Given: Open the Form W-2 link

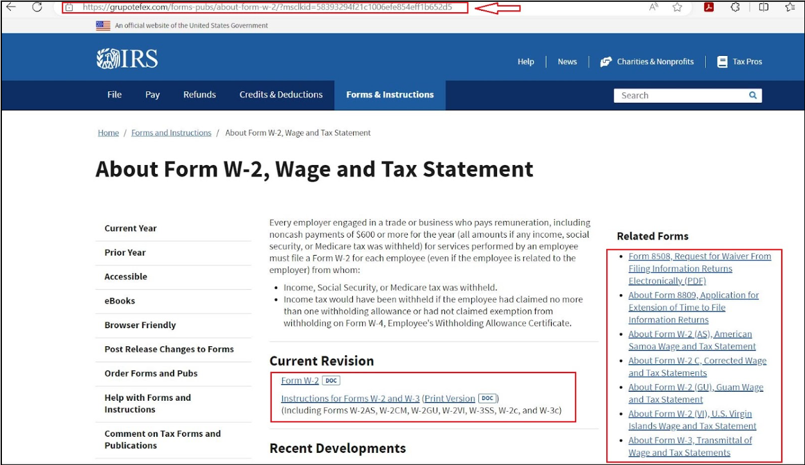Looking at the screenshot, I should [300, 380].
